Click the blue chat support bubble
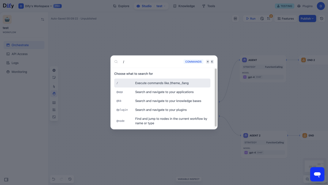The height and width of the screenshot is (185, 328). [317, 174]
